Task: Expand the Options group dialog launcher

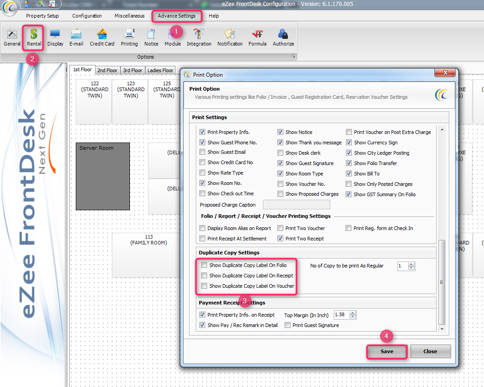Action: pyautogui.click(x=293, y=56)
